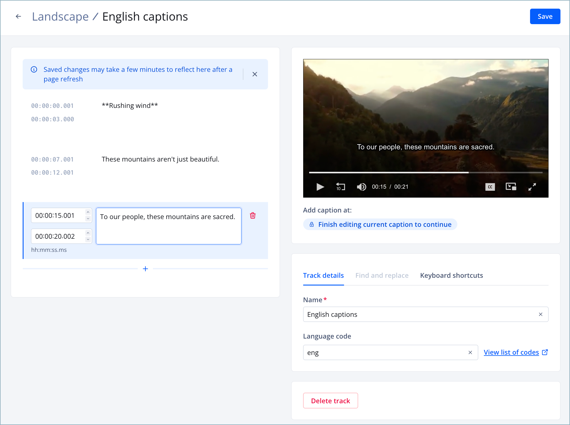Rewind the video 10 seconds
Viewport: 570px width, 425px height.
pyautogui.click(x=340, y=187)
